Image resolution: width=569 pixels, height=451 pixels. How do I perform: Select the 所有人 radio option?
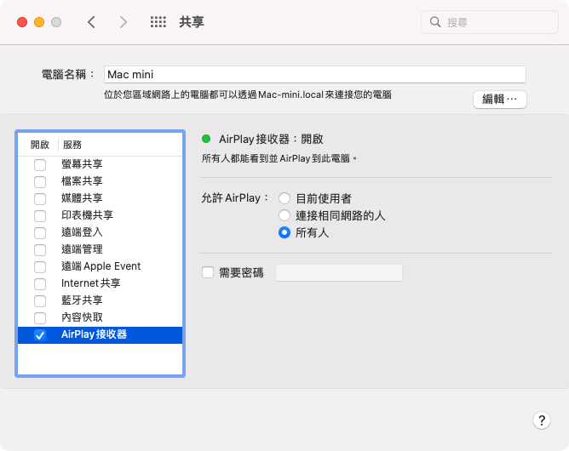pos(284,232)
